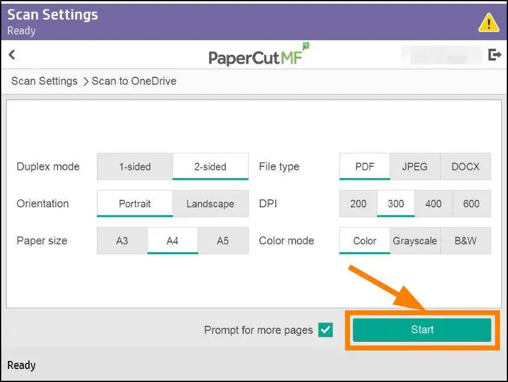Click the Scan to OneDrive breadcrumb
This screenshot has height=382, width=508.
coord(133,81)
